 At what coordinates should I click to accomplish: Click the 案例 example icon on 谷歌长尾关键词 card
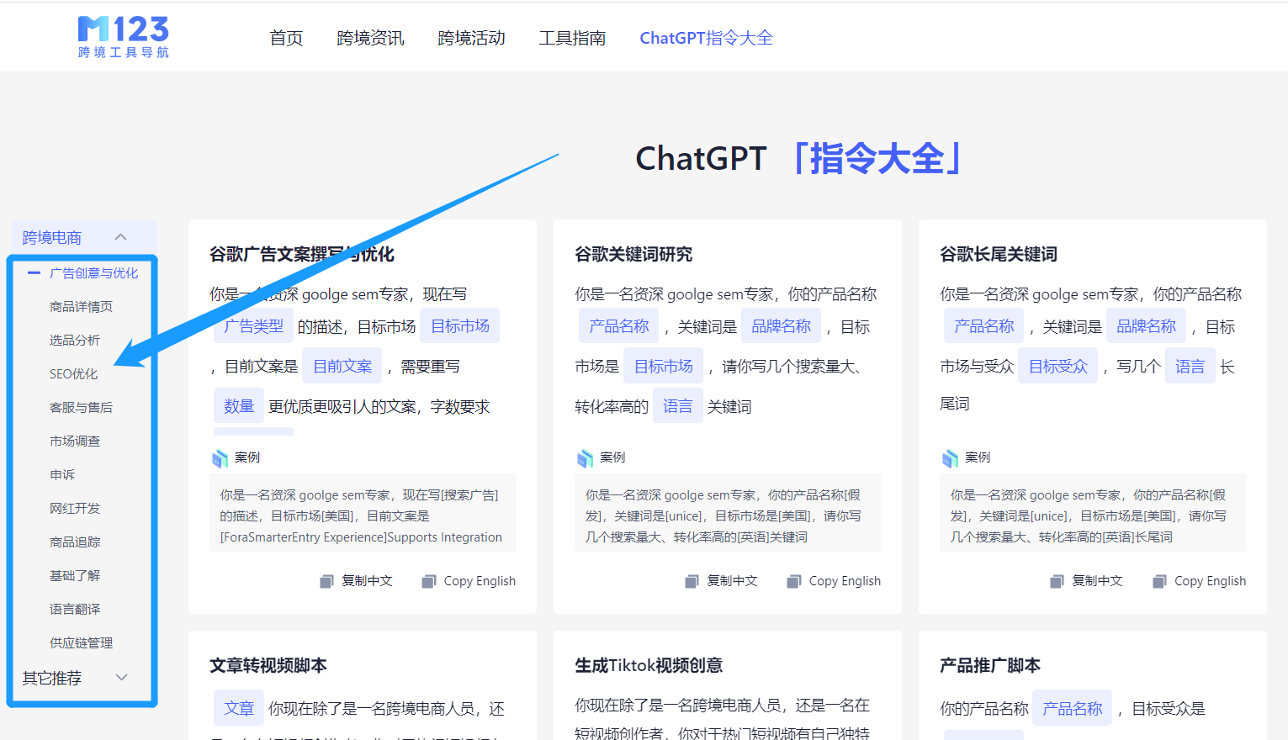[x=951, y=457]
